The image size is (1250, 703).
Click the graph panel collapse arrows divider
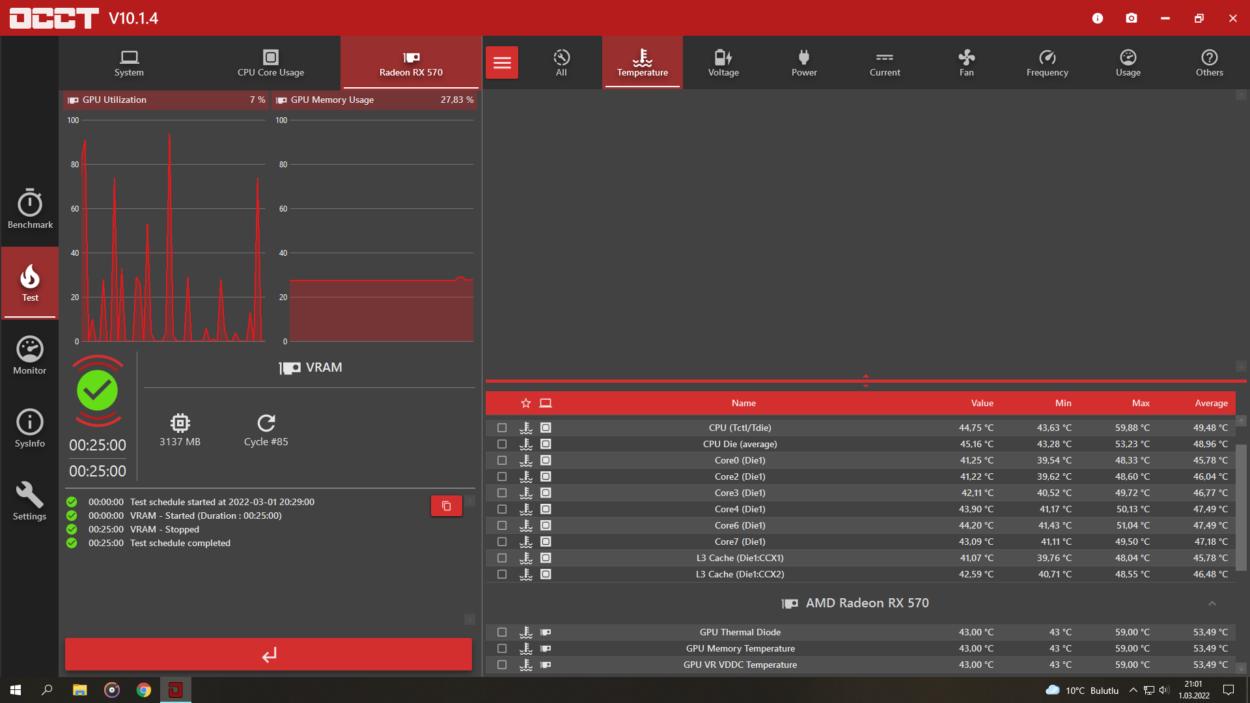[x=865, y=381]
